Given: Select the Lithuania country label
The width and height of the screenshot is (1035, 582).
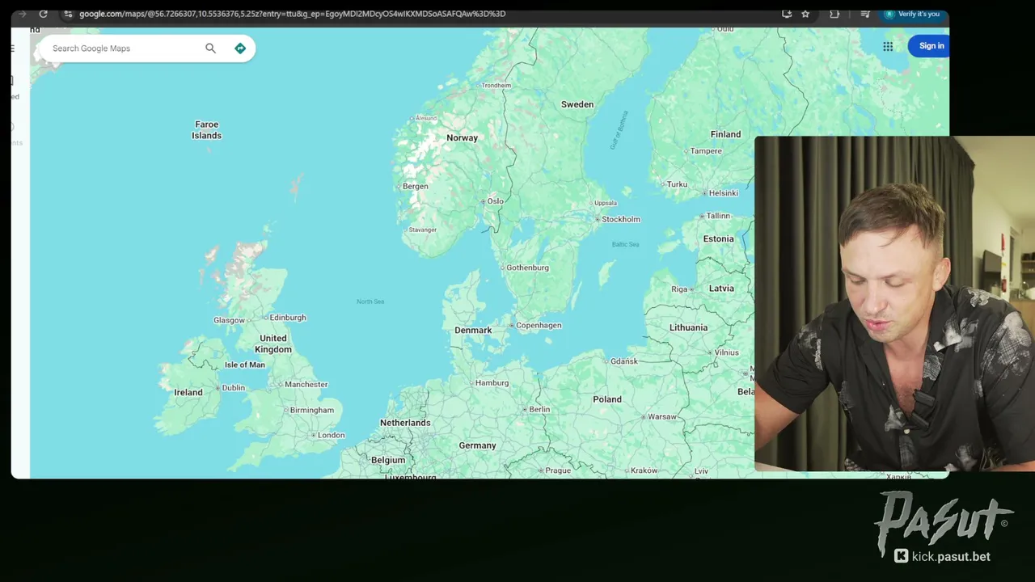Looking at the screenshot, I should 688,327.
